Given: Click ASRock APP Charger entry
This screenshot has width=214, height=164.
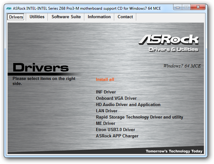Looking at the screenshot, I should click(x=117, y=136).
